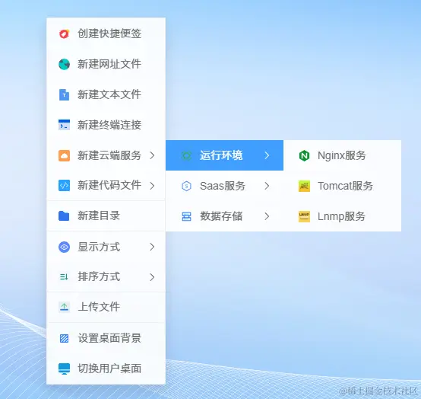This screenshot has height=399, width=421.
Task: Expand the 排序方式 submenu chevron
Action: click(152, 277)
